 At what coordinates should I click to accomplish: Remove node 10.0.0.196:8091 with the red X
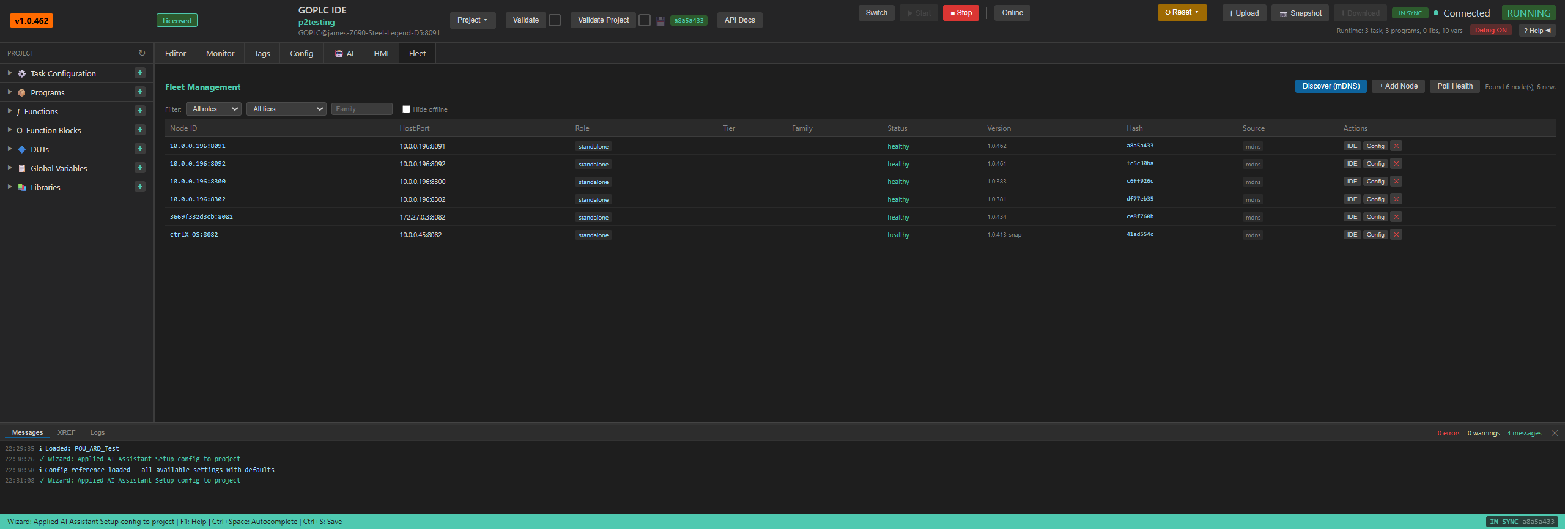click(x=1396, y=146)
